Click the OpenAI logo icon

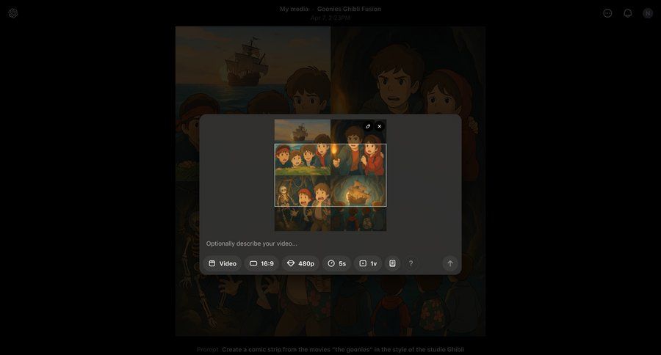pyautogui.click(x=13, y=13)
